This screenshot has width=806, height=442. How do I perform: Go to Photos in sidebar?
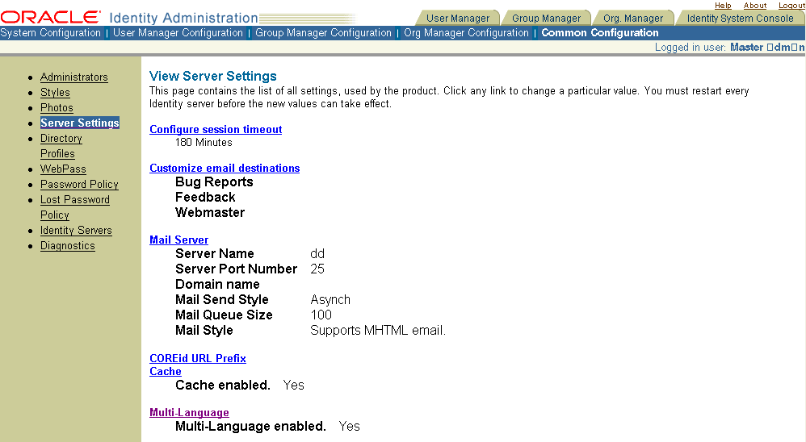click(57, 108)
